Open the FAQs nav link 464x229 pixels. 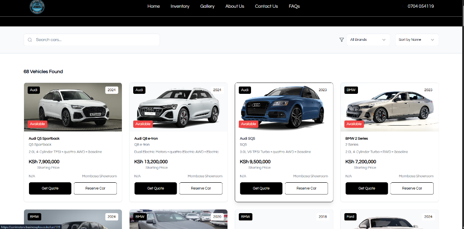294,6
